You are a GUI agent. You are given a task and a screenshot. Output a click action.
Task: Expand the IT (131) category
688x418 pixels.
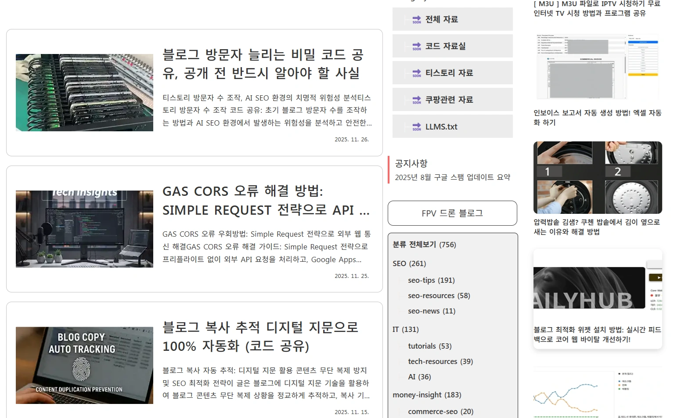click(x=405, y=329)
